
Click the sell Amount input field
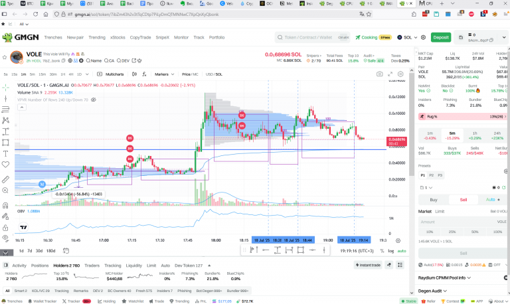(462, 222)
